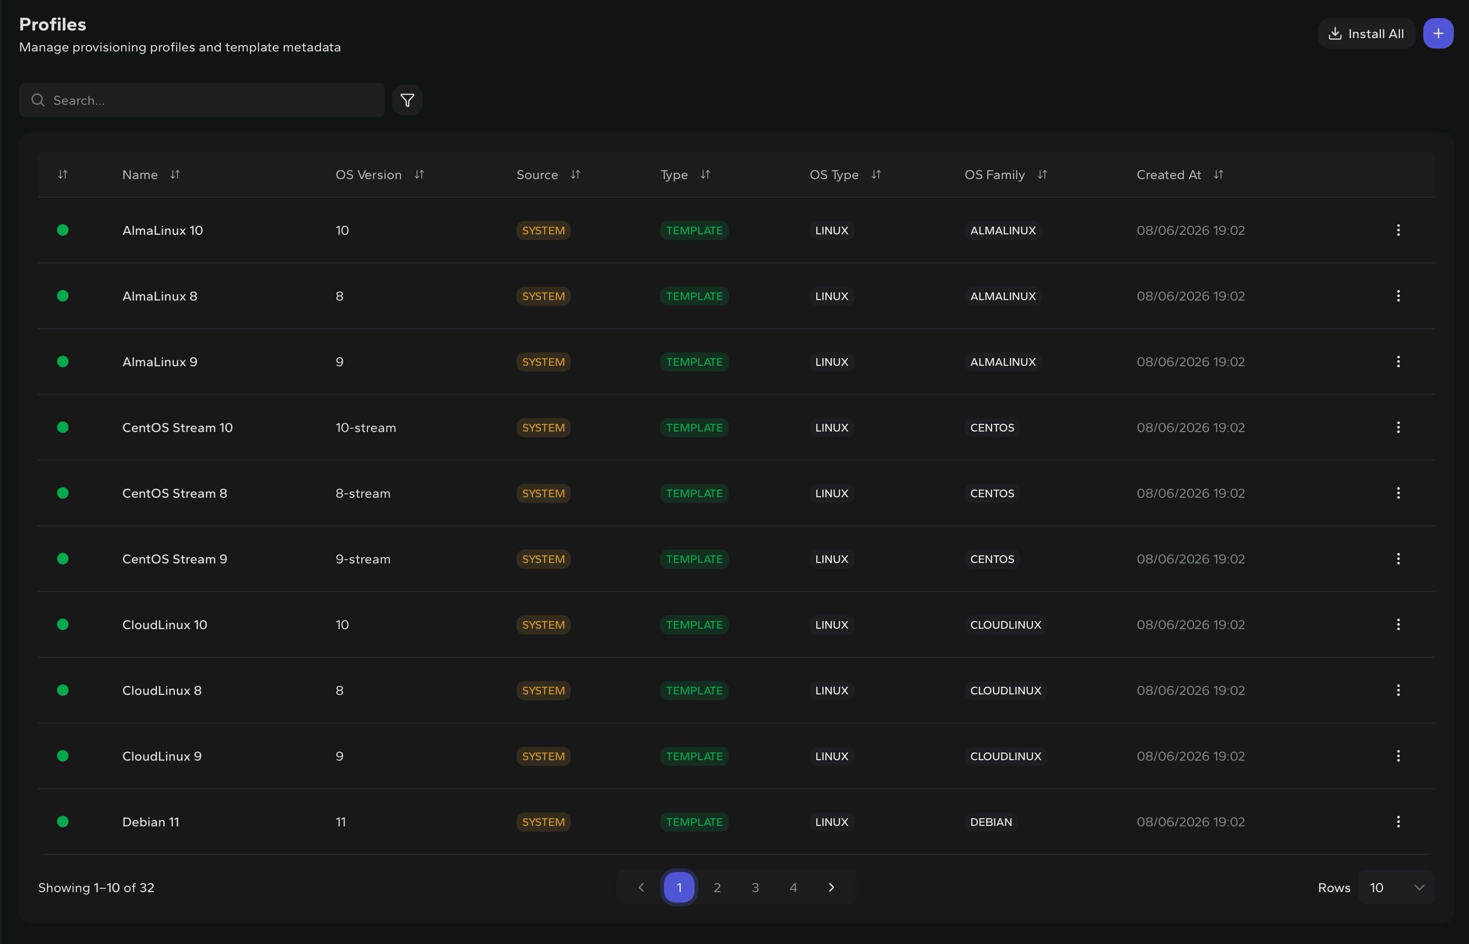
Task: Select the AlmaLinux 10 profile name
Action: [162, 231]
